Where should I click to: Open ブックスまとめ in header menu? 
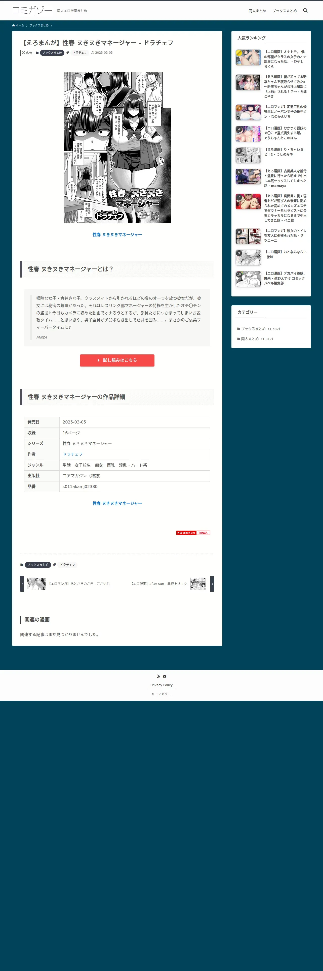point(284,11)
